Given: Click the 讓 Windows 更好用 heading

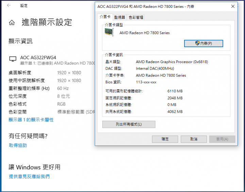Looking at the screenshot, I should (x=34, y=167).
